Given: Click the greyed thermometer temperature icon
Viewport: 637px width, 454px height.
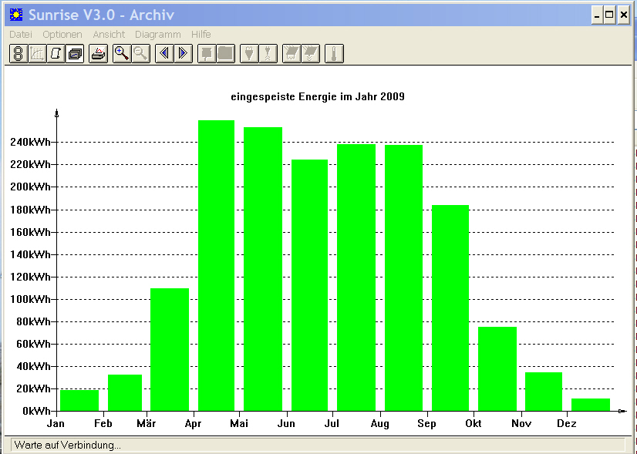Looking at the screenshot, I should (334, 54).
